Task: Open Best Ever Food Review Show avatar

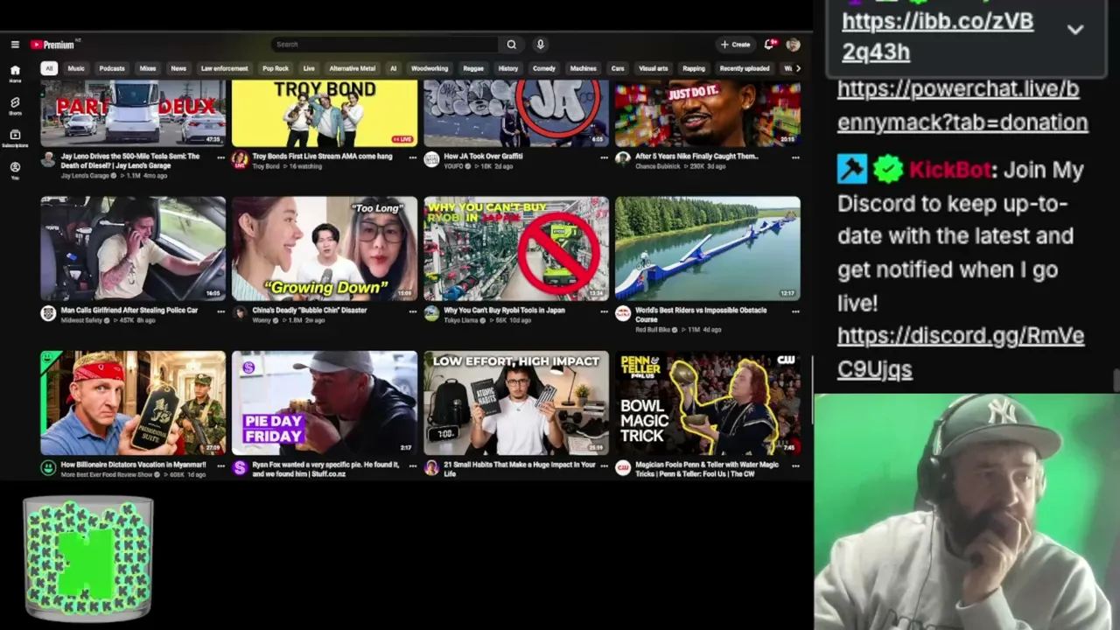Action: 48,468
